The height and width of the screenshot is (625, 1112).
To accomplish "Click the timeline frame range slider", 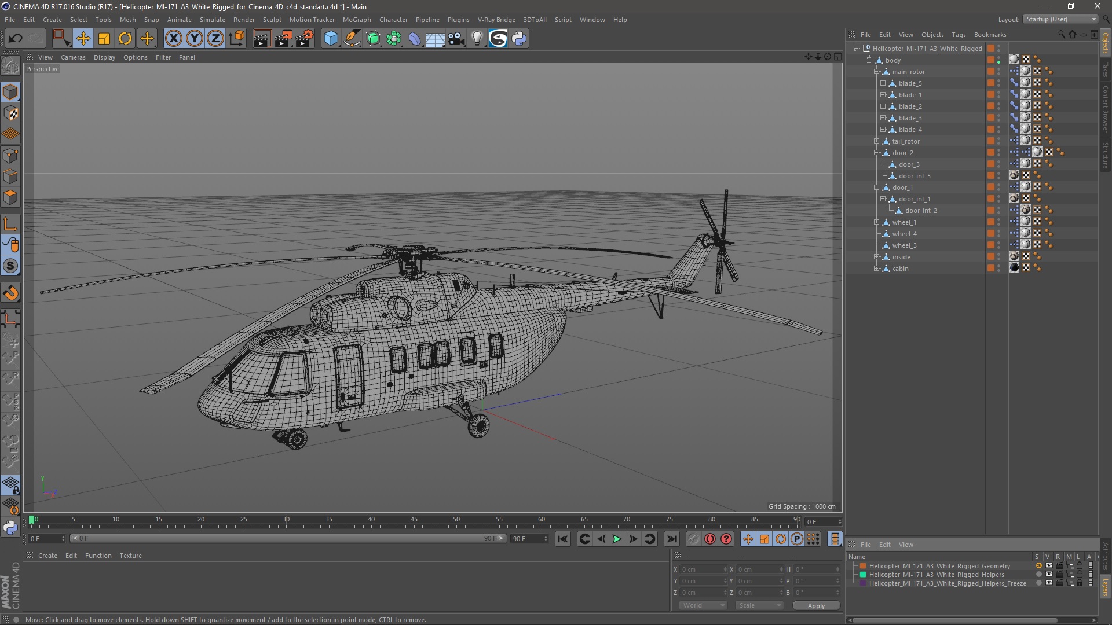I will 288,539.
